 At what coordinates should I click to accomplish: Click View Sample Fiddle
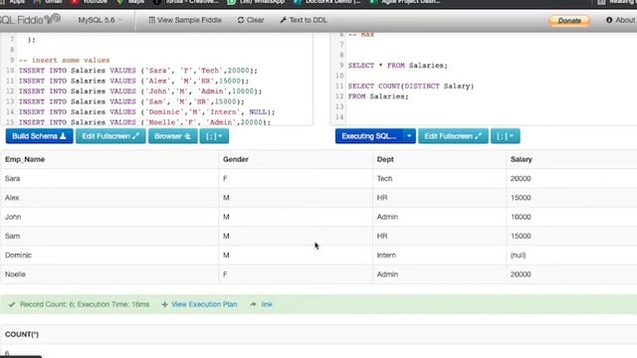(x=185, y=20)
